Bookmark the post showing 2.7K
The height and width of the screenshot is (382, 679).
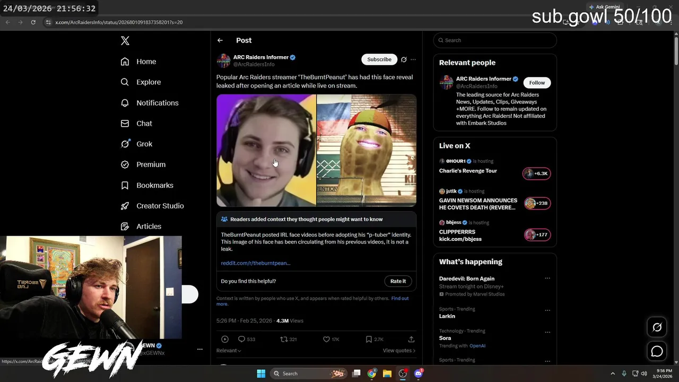click(x=369, y=339)
